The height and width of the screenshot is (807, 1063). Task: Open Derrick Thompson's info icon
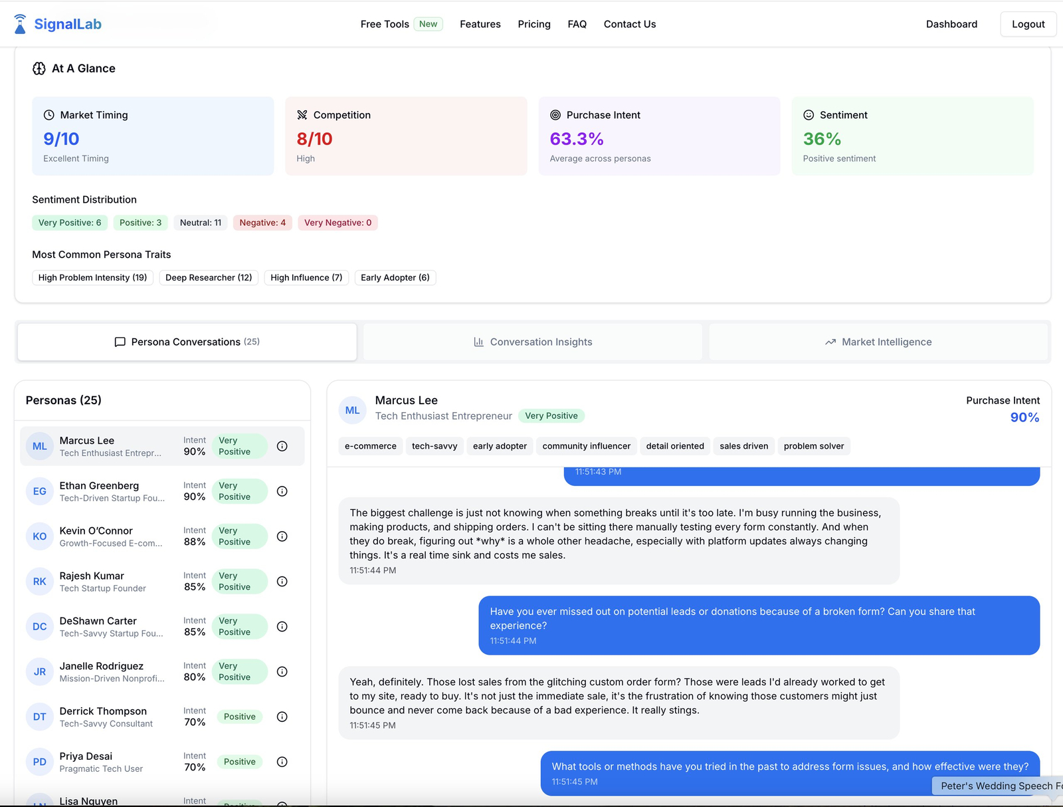[x=282, y=717]
